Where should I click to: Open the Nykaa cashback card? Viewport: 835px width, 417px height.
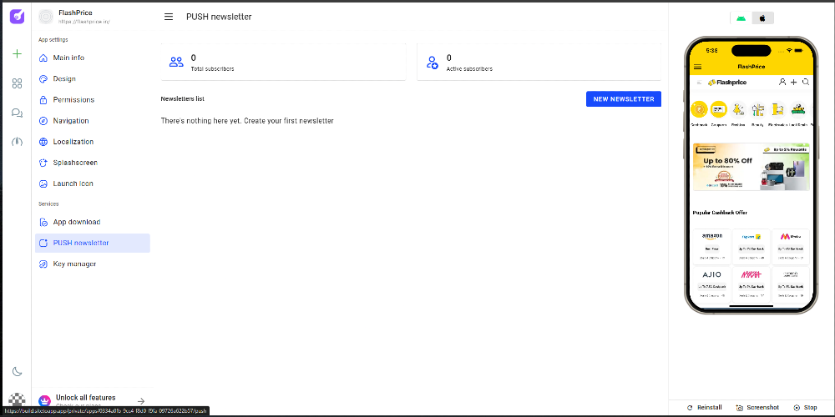tap(751, 284)
